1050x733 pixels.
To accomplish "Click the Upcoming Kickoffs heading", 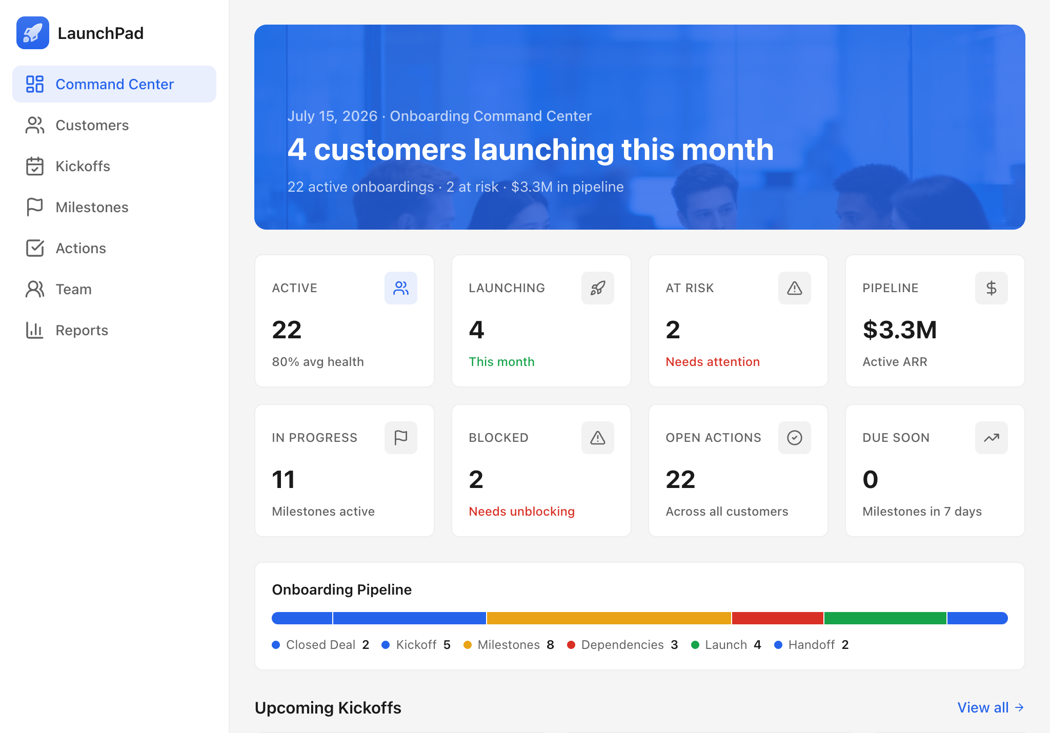I will [x=328, y=707].
